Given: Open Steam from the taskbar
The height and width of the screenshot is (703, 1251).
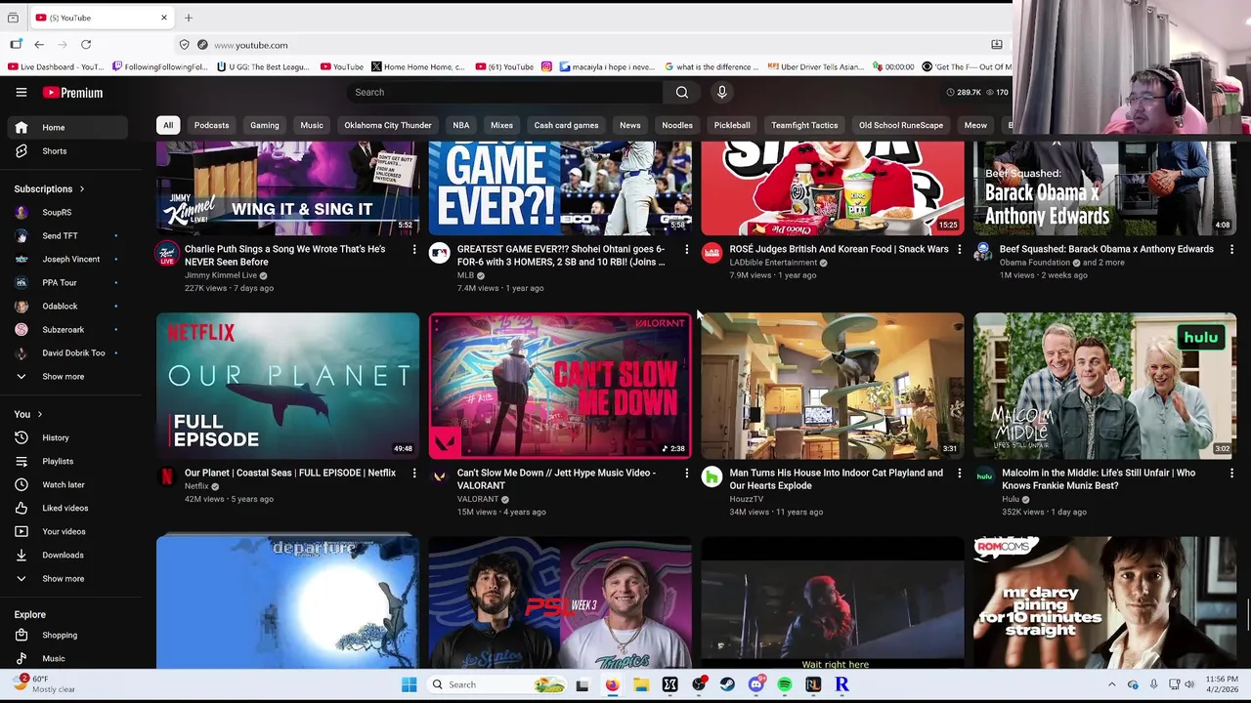Looking at the screenshot, I should 727,684.
